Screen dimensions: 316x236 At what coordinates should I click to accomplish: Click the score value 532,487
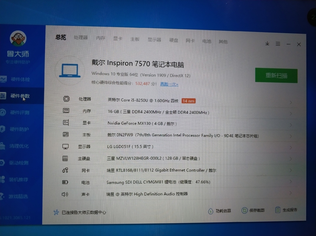click(142, 83)
